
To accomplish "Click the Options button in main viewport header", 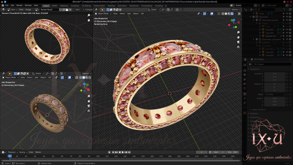I will 235,10.
